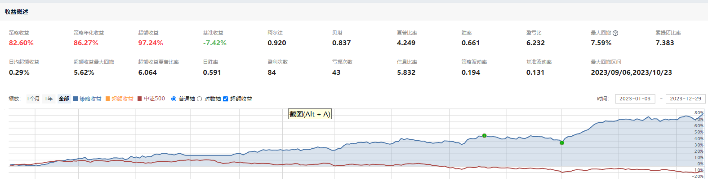Toggle the orange 超额收益 legend series
Screen dimensions: 708x181
point(120,99)
